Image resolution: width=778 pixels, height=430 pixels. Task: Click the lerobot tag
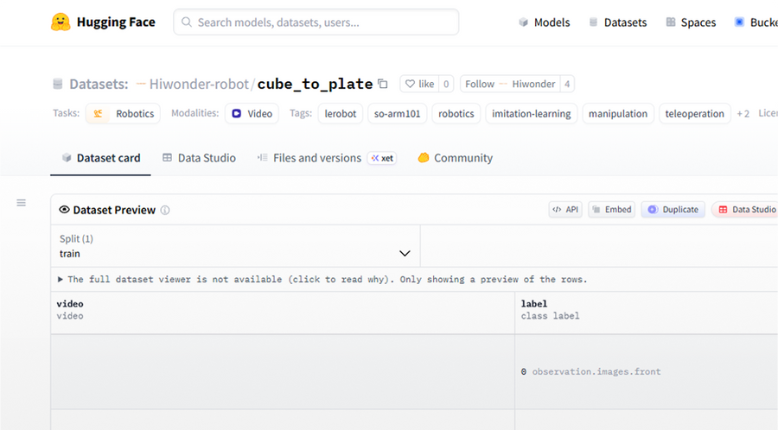point(341,113)
